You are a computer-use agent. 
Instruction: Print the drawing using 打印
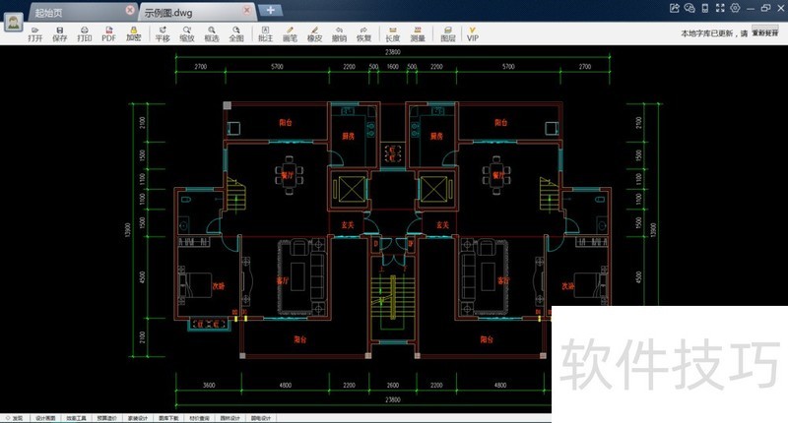coord(85,34)
